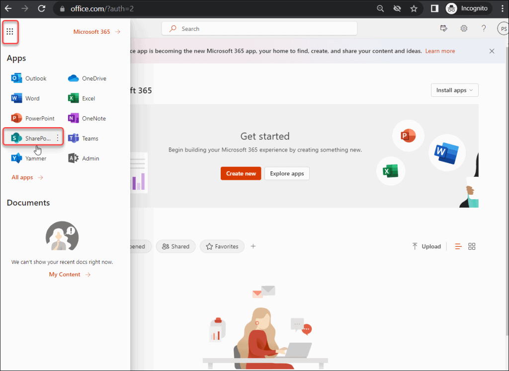The height and width of the screenshot is (371, 509).
Task: Click the Incognito profile indicator
Action: coord(468,8)
